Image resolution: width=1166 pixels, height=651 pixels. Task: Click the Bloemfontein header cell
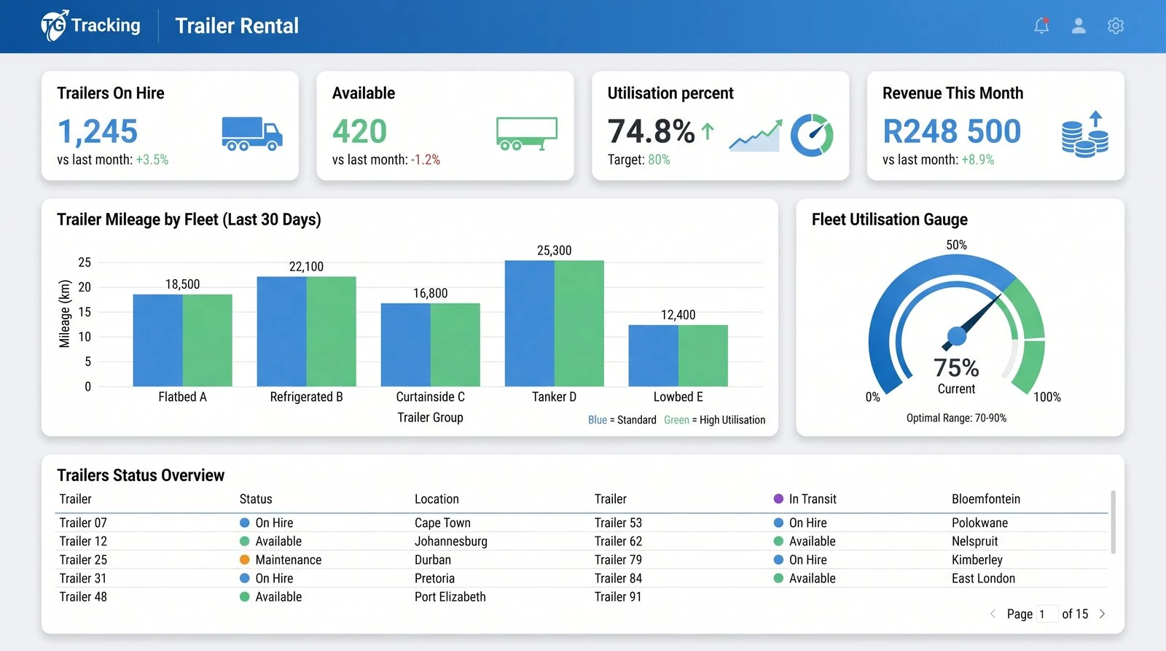coord(986,499)
